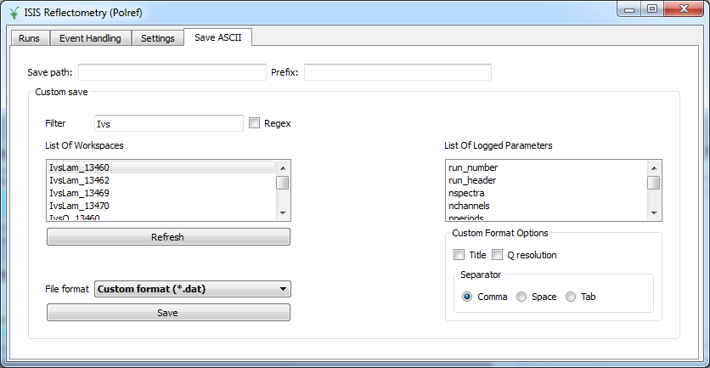Viewport: 710px width, 368px height.
Task: Click the ISIS Reflectometry app icon in title bar
Action: [14, 10]
